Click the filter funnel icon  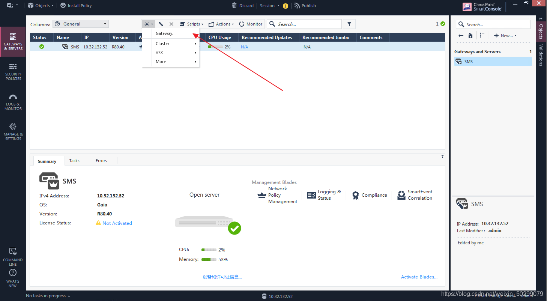(x=349, y=24)
